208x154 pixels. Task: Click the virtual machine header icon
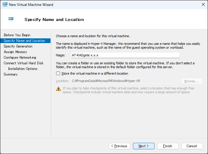tap(11, 19)
